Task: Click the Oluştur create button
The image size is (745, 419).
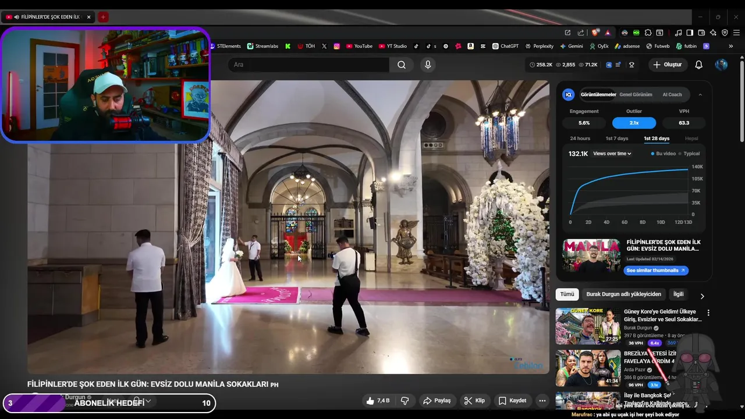Action: 668,65
